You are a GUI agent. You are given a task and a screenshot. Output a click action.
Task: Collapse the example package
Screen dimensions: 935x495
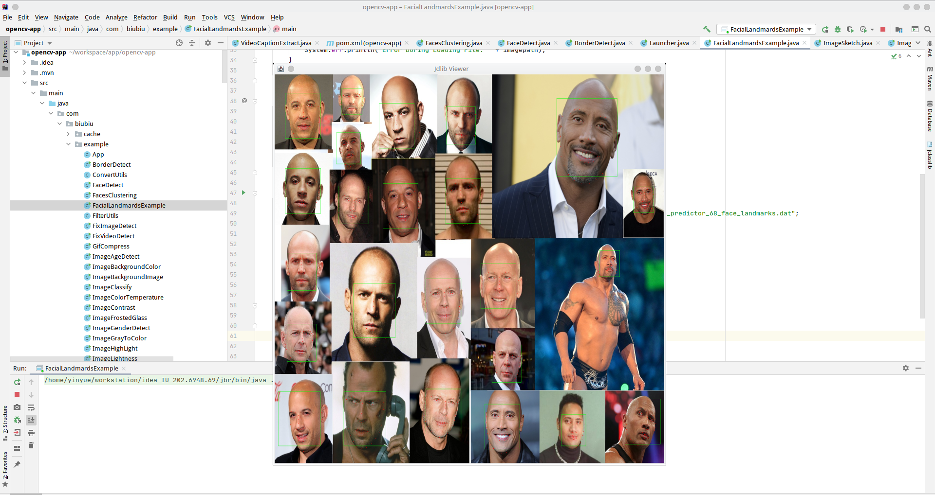click(x=68, y=144)
